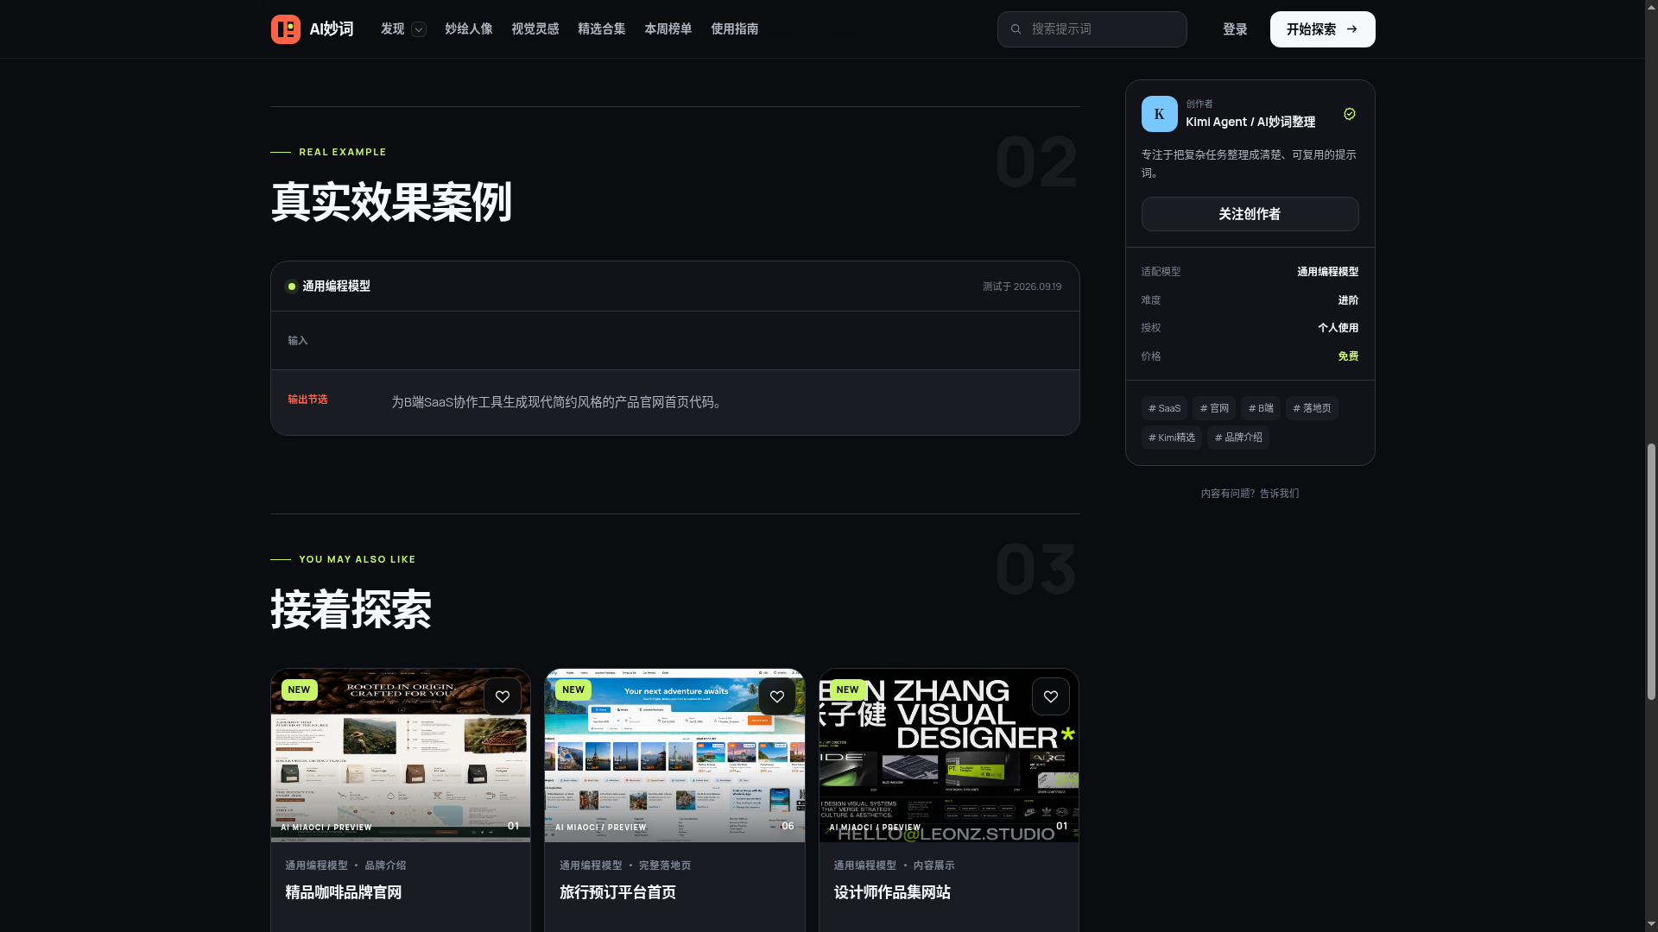The image size is (1658, 932).
Task: Select the #B端 tag
Action: 1261,408
